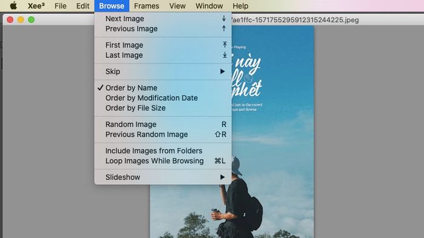424x238 pixels.
Task: Choose Previous Image menu entry
Action: tap(163, 29)
